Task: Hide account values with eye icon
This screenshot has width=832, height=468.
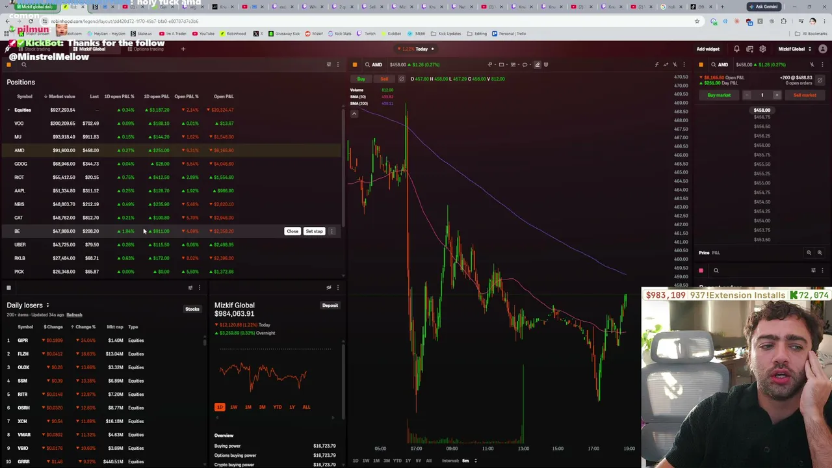Action: (328, 287)
